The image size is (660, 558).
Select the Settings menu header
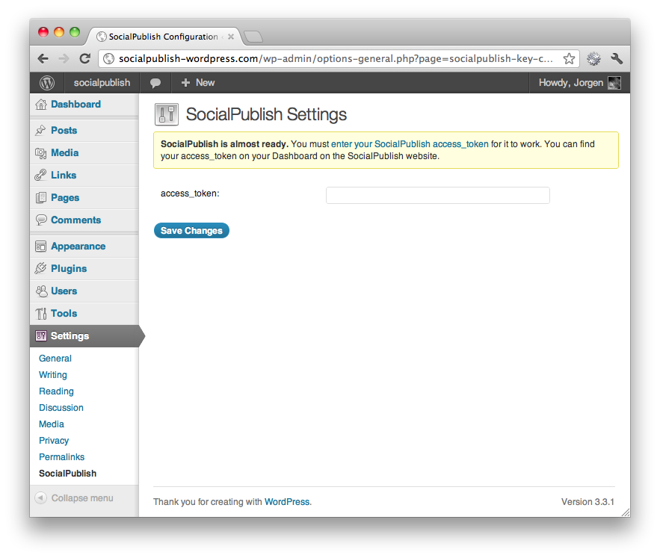[84, 336]
